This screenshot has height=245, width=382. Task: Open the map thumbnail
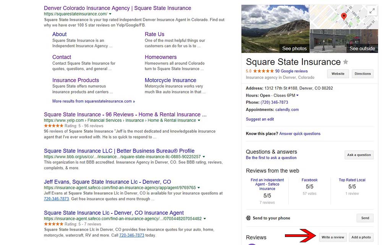[344, 17]
